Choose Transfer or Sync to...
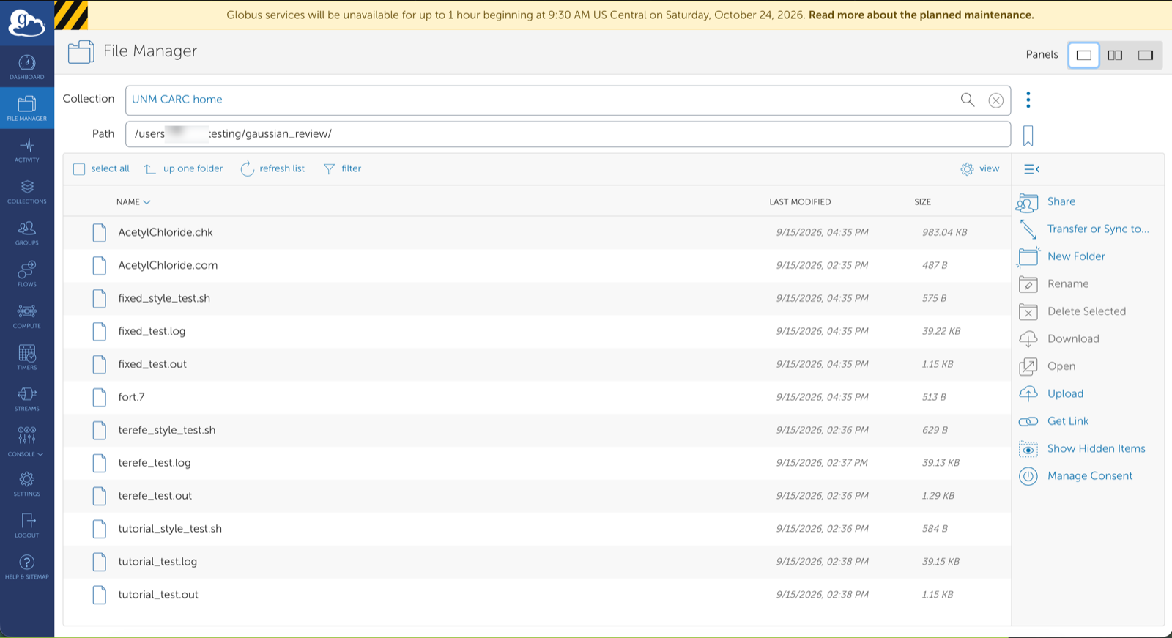This screenshot has height=638, width=1172. (1083, 229)
